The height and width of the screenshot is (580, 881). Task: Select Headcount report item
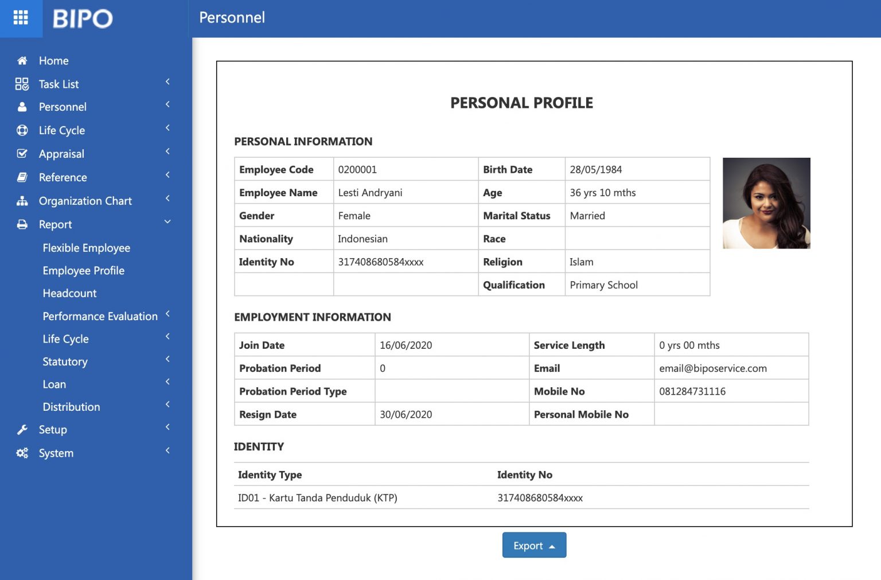click(69, 293)
